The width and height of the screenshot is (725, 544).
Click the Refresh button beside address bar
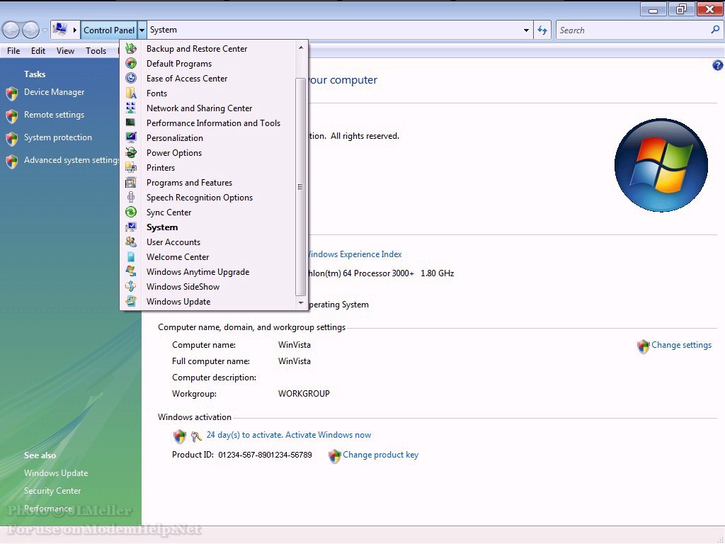tap(542, 30)
